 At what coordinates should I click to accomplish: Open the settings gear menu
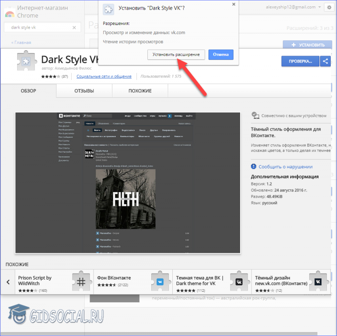[329, 7]
